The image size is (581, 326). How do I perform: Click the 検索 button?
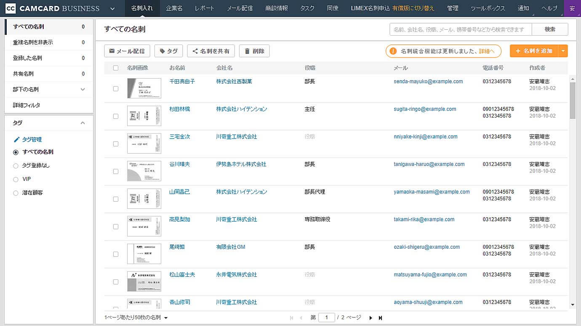550,29
